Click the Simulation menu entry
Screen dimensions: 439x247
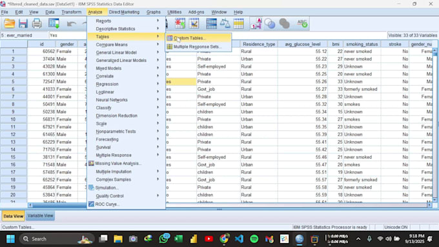pos(126,188)
